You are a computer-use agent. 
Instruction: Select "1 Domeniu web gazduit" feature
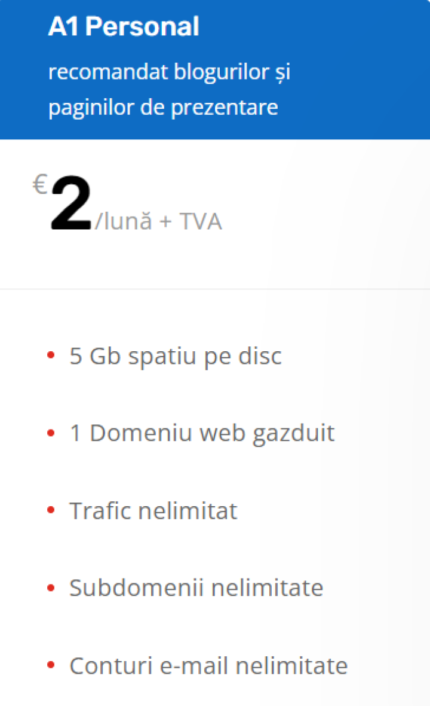[202, 434]
